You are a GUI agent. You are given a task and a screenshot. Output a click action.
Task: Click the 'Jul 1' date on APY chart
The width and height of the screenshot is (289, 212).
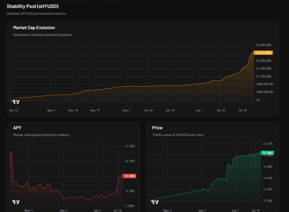(97, 210)
